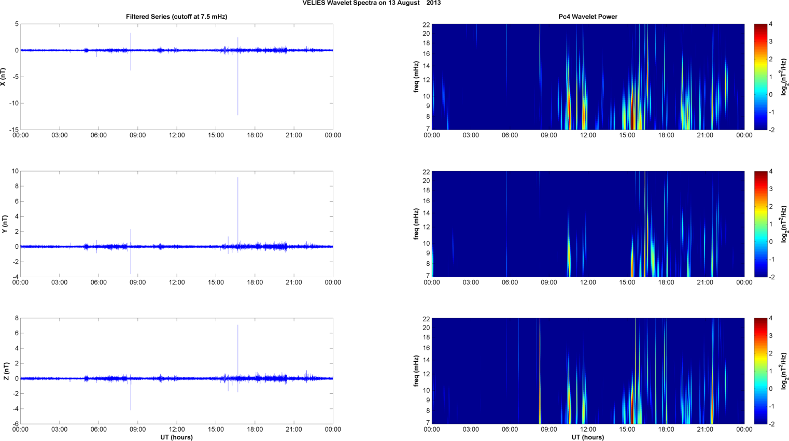Click the "-10" tick on the X (nT) axis
The height and width of the screenshot is (441, 789).
pyautogui.click(x=14, y=103)
